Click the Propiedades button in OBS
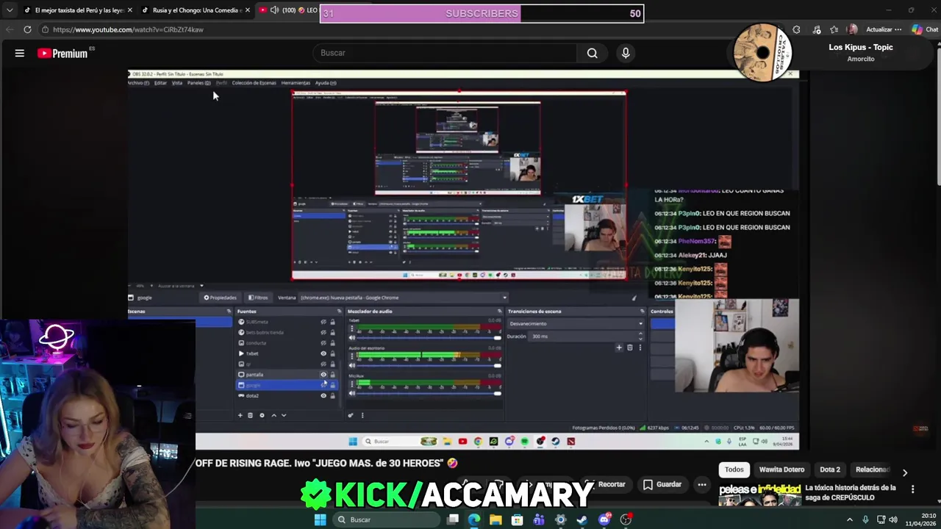The height and width of the screenshot is (529, 941). pos(220,298)
